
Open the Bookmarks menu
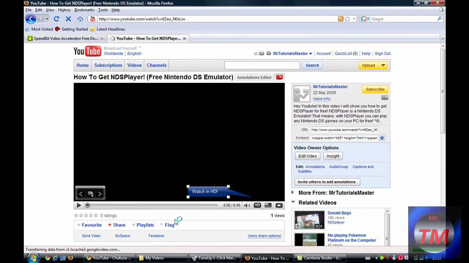point(84,10)
